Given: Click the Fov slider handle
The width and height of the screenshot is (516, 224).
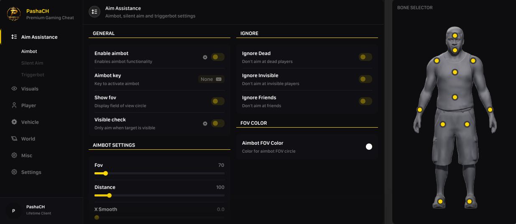Looking at the screenshot, I should pyautogui.click(x=105, y=174).
